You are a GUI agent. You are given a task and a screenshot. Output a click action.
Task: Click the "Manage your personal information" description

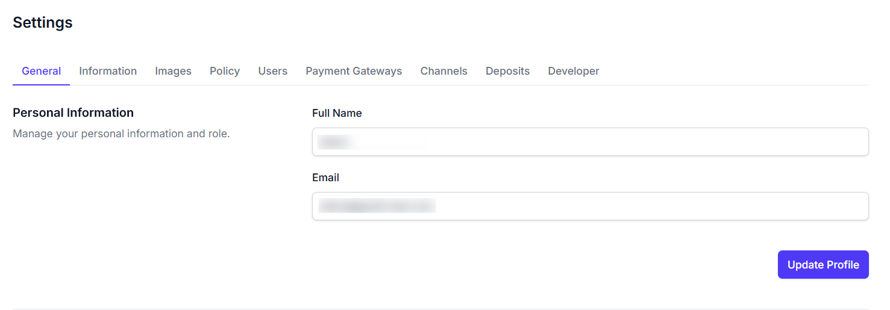point(121,134)
